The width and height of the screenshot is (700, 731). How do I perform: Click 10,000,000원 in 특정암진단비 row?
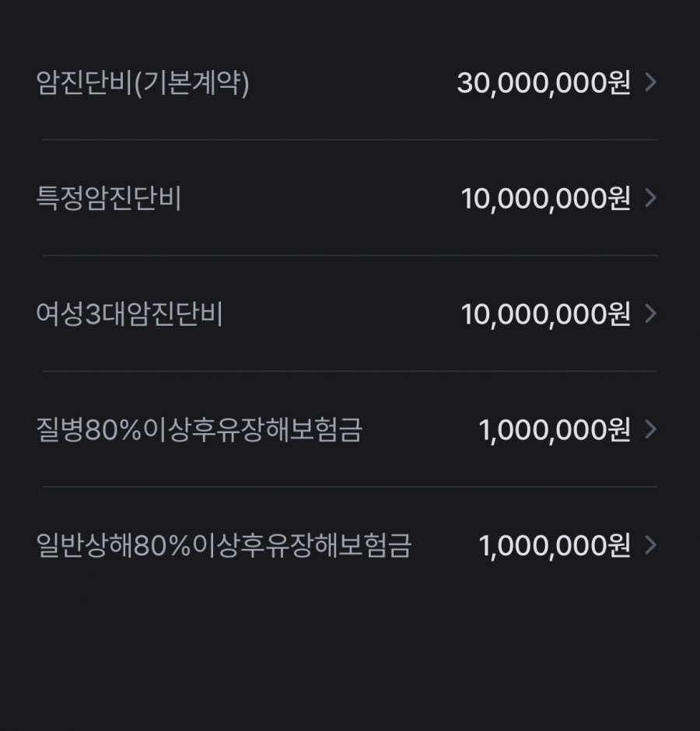(x=546, y=198)
